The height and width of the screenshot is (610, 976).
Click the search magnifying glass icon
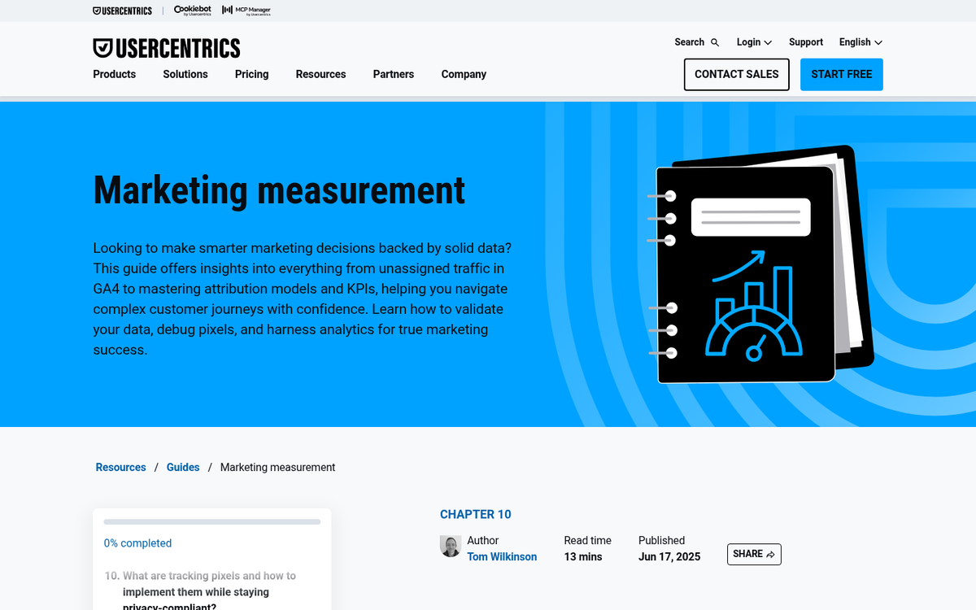[x=716, y=41]
